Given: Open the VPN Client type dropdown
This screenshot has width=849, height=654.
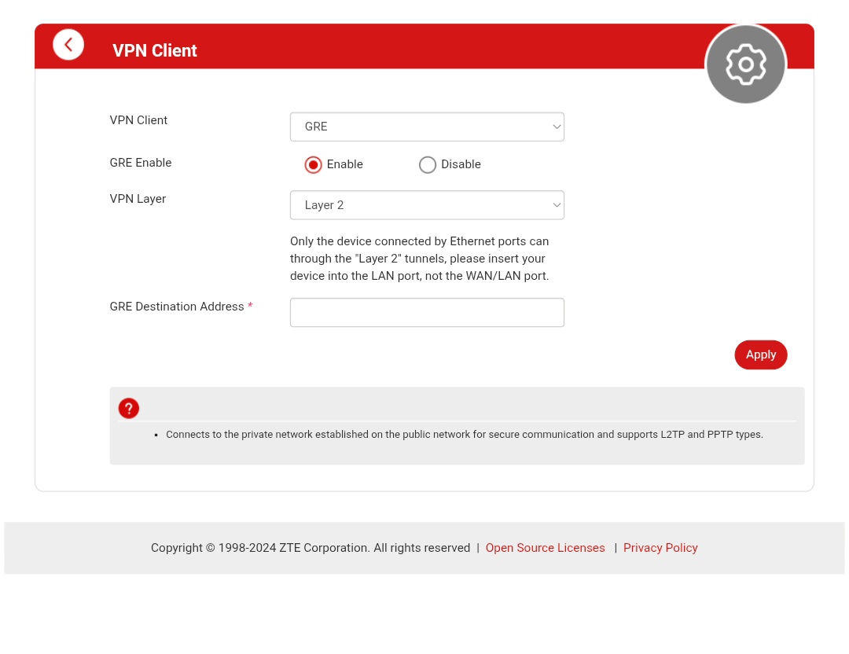Looking at the screenshot, I should (x=427, y=127).
